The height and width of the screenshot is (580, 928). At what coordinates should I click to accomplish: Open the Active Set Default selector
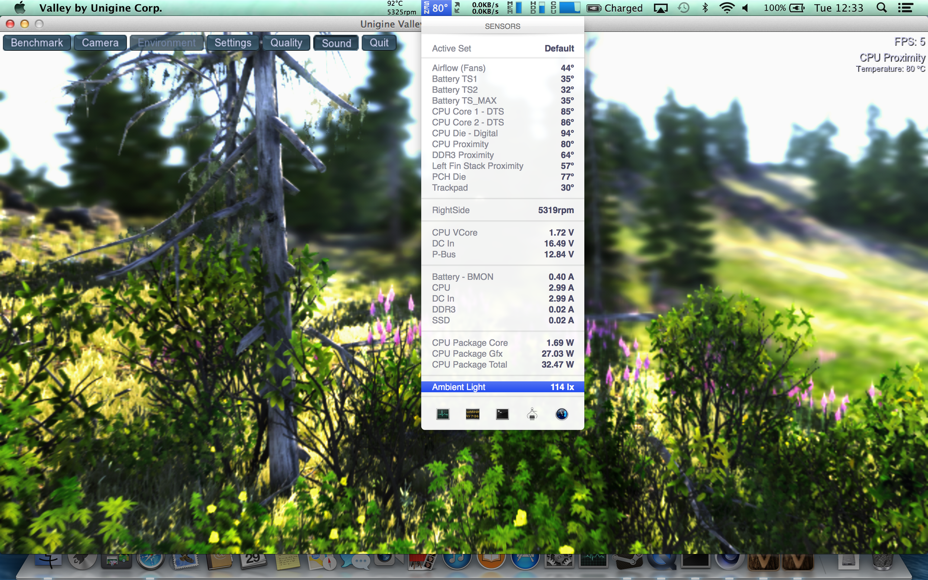tap(503, 48)
